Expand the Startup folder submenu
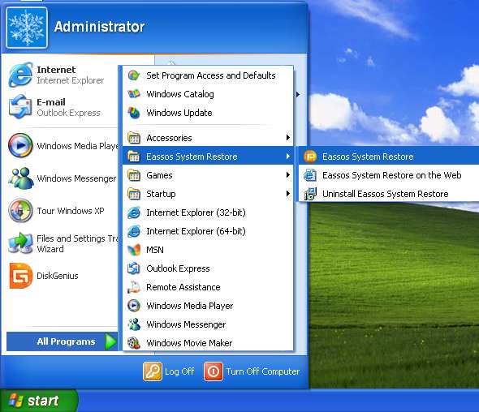Image resolution: width=479 pixels, height=412 pixels. (x=208, y=194)
